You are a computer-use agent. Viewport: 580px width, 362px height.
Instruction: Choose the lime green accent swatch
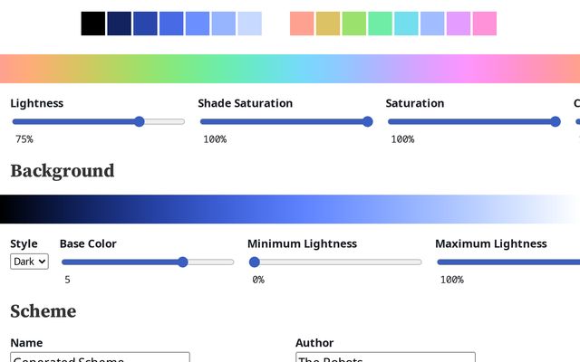354,24
